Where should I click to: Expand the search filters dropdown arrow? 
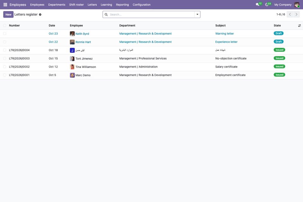click(x=197, y=14)
